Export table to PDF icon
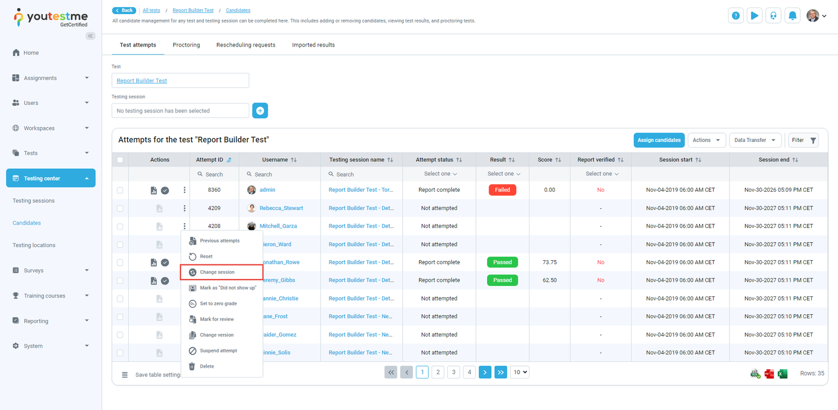Image resolution: width=838 pixels, height=410 pixels. coord(769,373)
